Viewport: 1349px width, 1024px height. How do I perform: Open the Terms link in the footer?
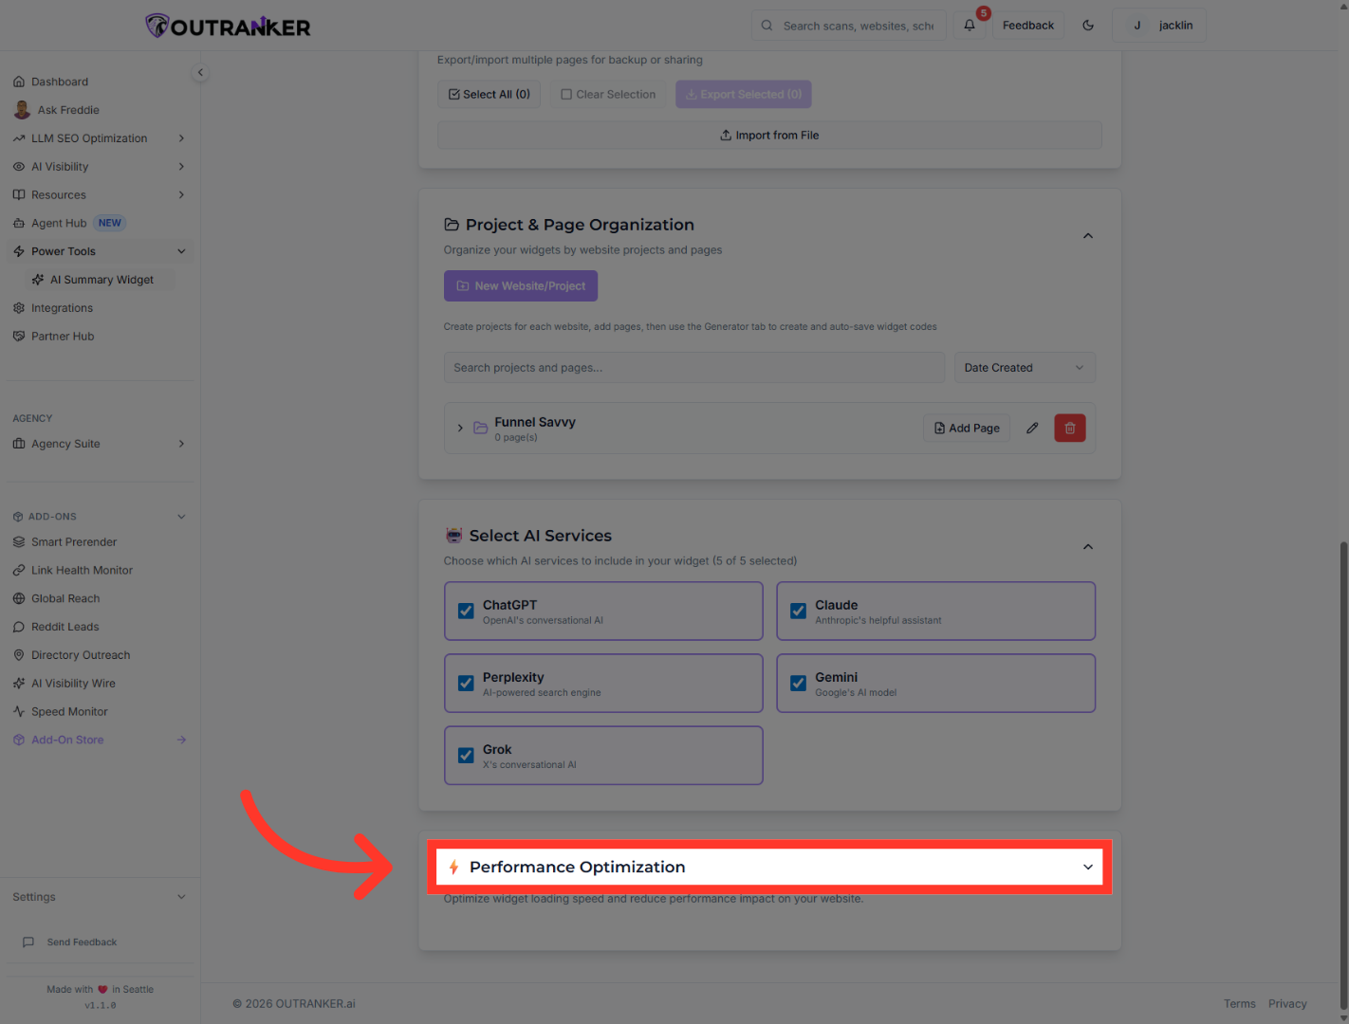click(1239, 1003)
